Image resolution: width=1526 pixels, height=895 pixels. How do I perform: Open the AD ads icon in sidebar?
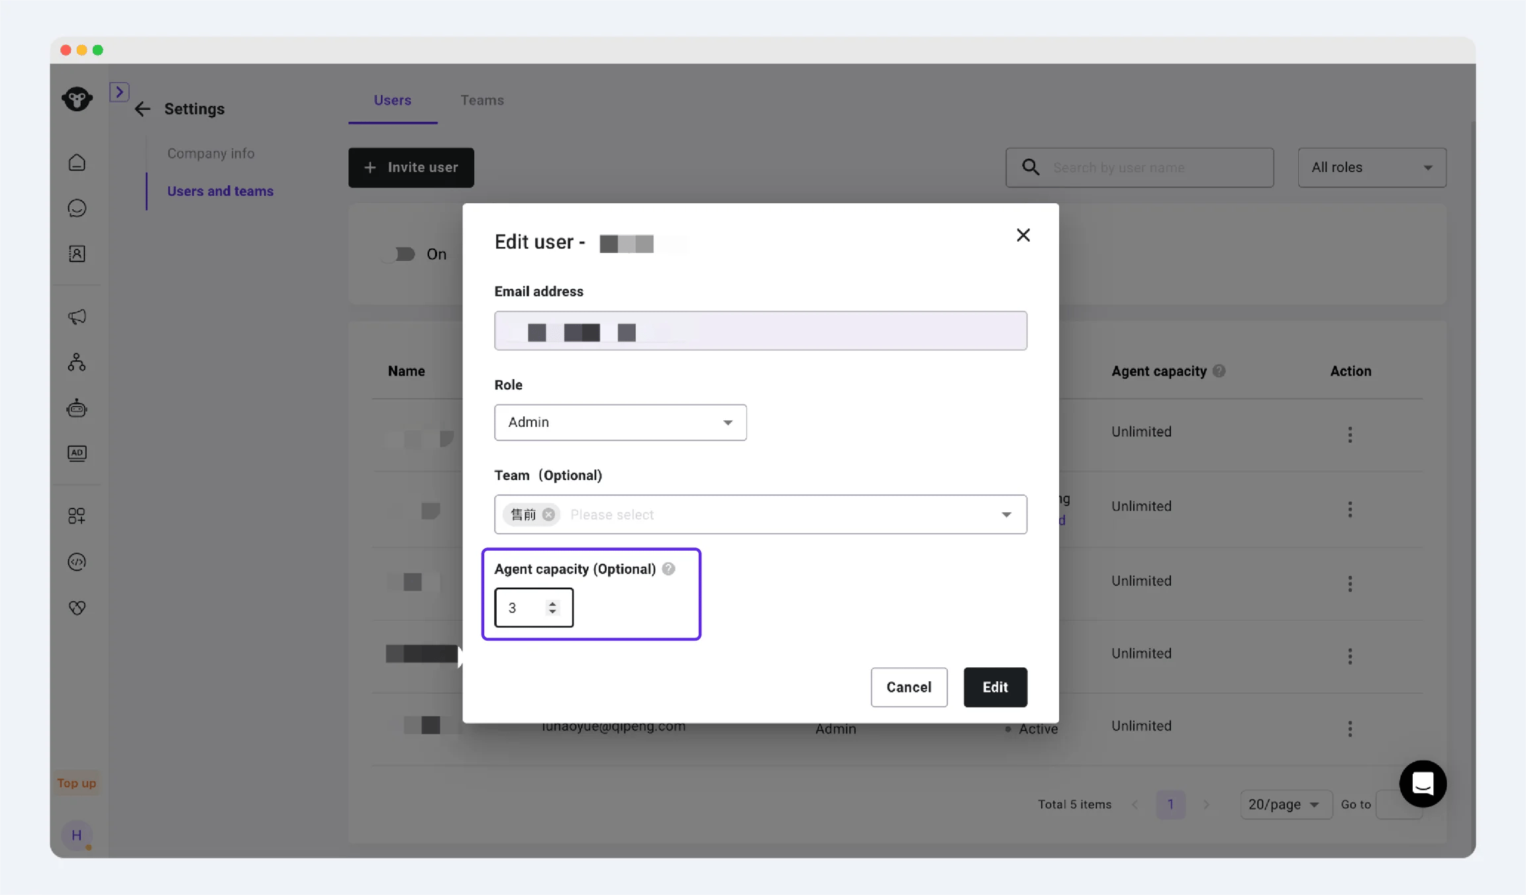click(x=77, y=453)
